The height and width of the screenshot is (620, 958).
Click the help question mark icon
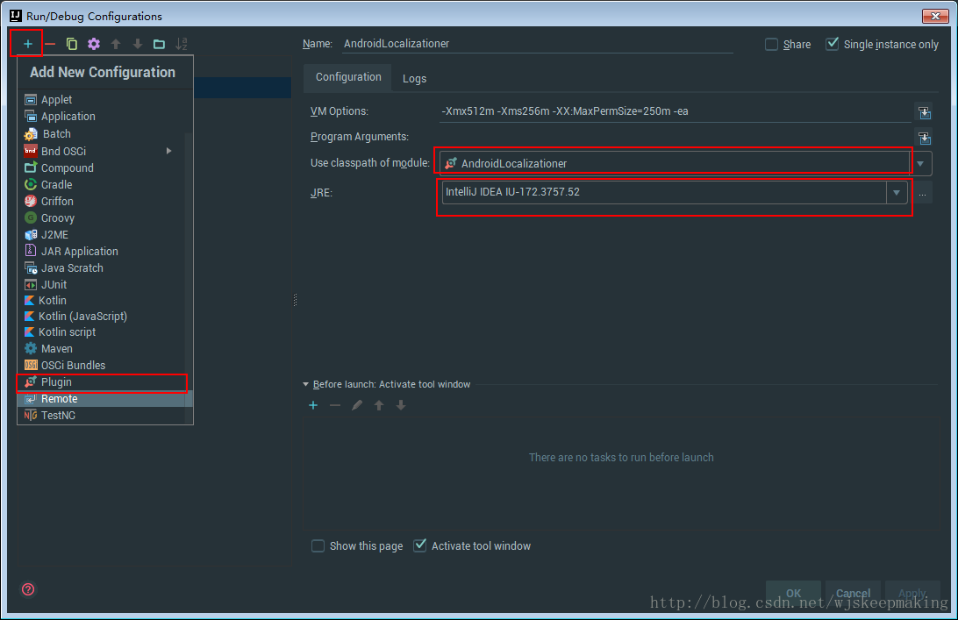coord(28,589)
